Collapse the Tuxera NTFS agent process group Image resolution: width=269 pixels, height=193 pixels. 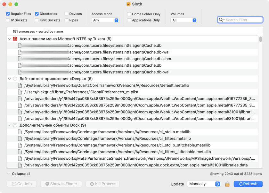pyautogui.click(x=9, y=39)
